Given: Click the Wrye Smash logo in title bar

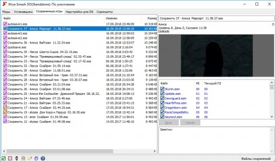Looking at the screenshot, I should coord(4,4).
